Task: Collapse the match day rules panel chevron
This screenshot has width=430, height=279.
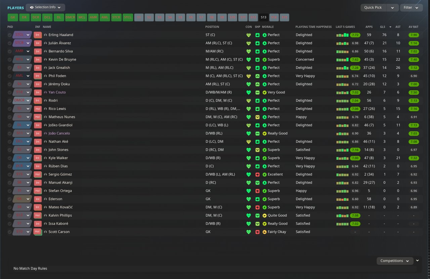Action: click(x=418, y=260)
